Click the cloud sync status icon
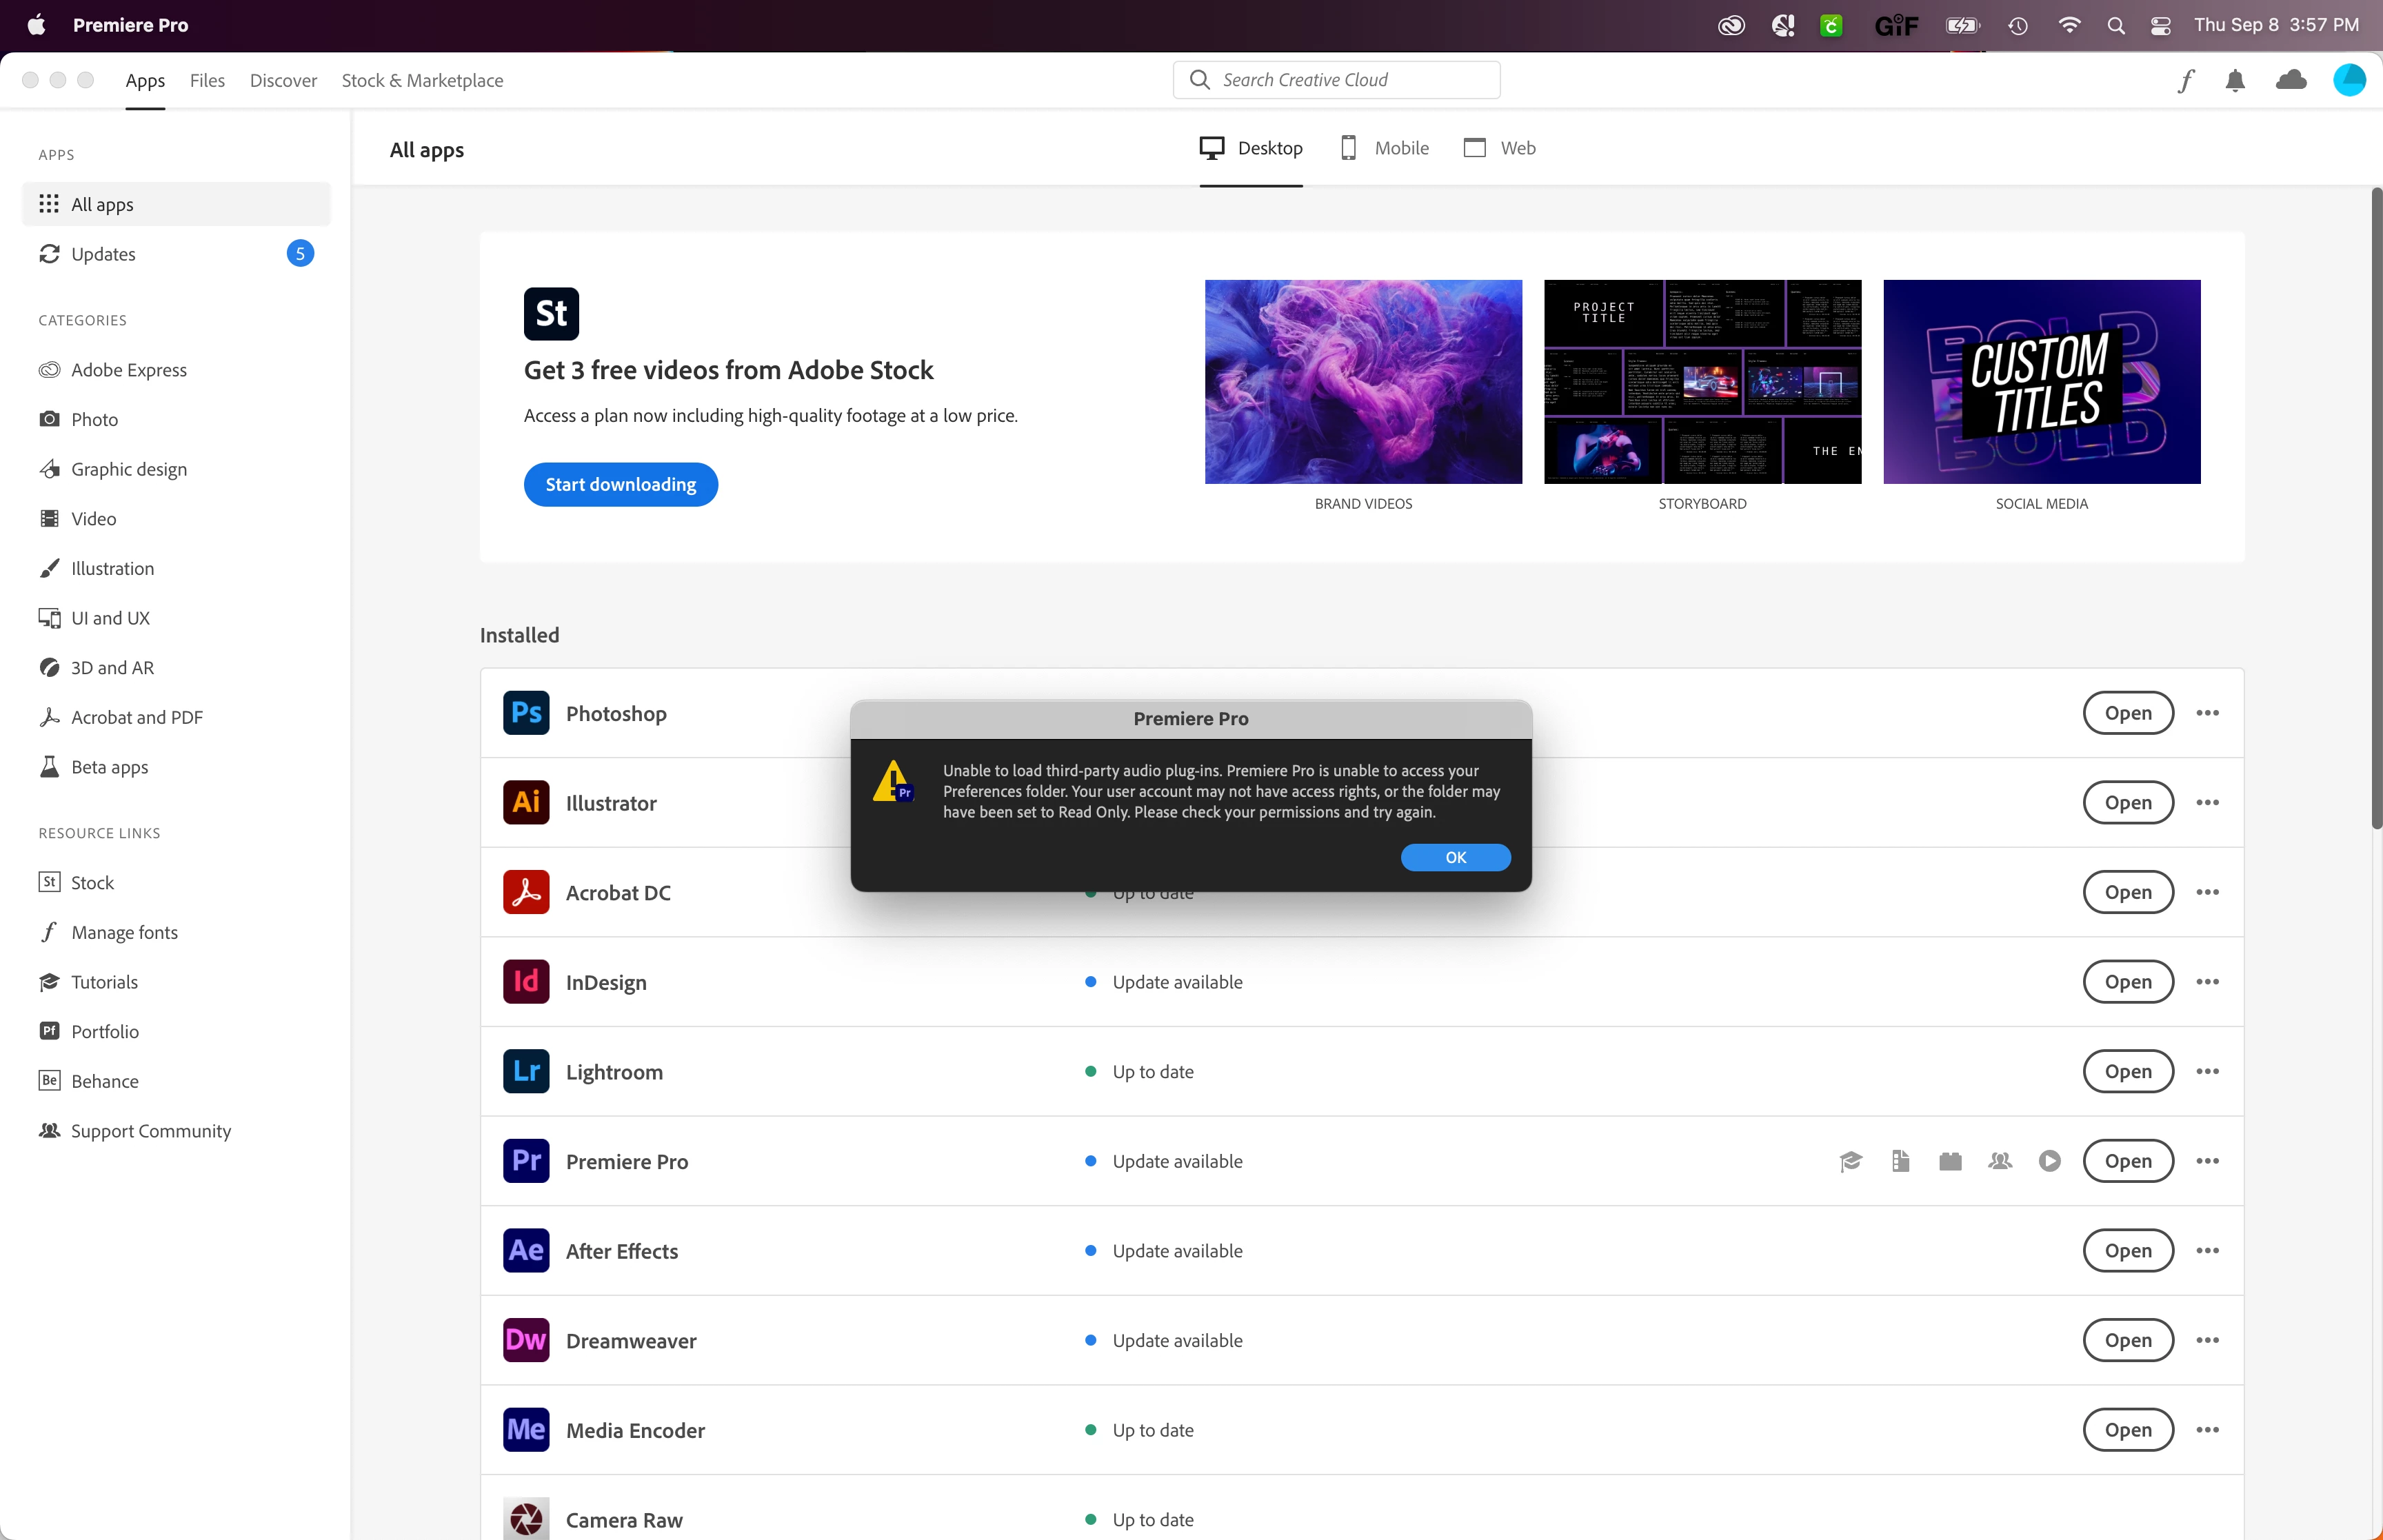Image resolution: width=2383 pixels, height=1540 pixels. [2290, 80]
